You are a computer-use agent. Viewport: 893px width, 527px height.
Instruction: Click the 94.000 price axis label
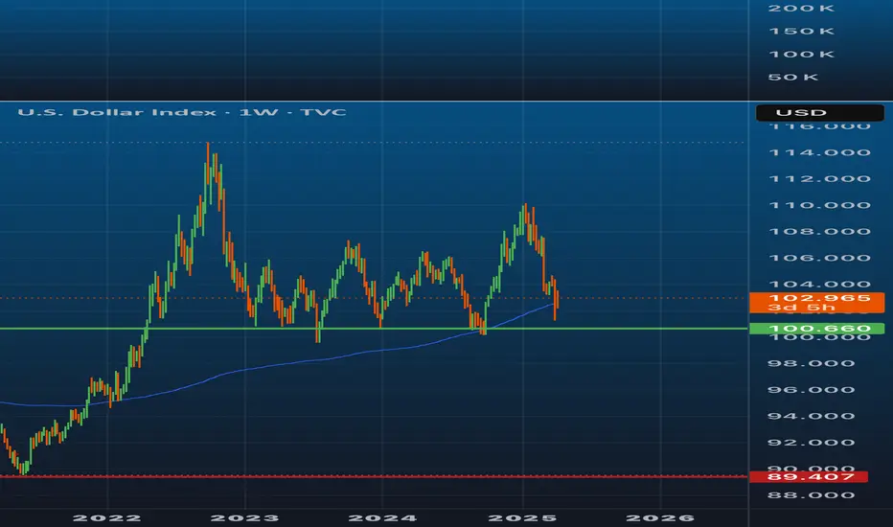pyautogui.click(x=812, y=416)
